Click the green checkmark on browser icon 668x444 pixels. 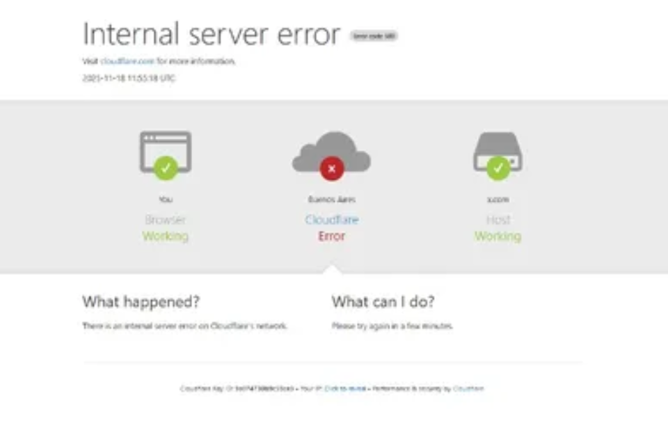(x=166, y=168)
